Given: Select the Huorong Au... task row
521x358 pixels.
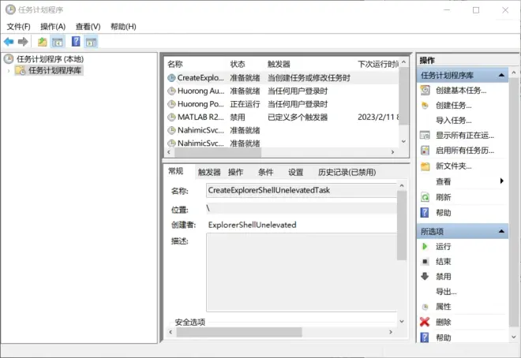Looking at the screenshot, I should pos(283,91).
